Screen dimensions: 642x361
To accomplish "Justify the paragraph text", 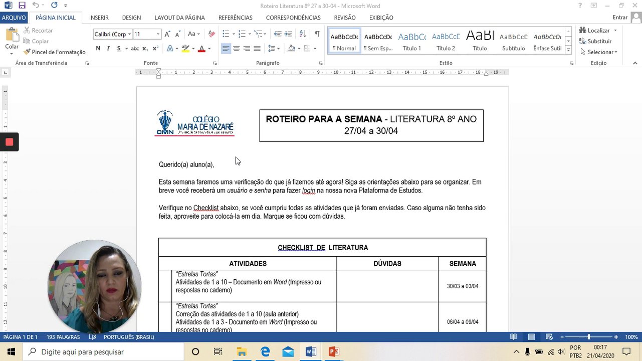I will (257, 49).
